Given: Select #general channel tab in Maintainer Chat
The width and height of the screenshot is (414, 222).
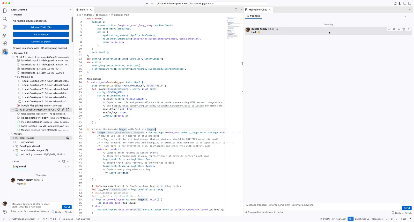Looking at the screenshot, I should pyautogui.click(x=254, y=16).
